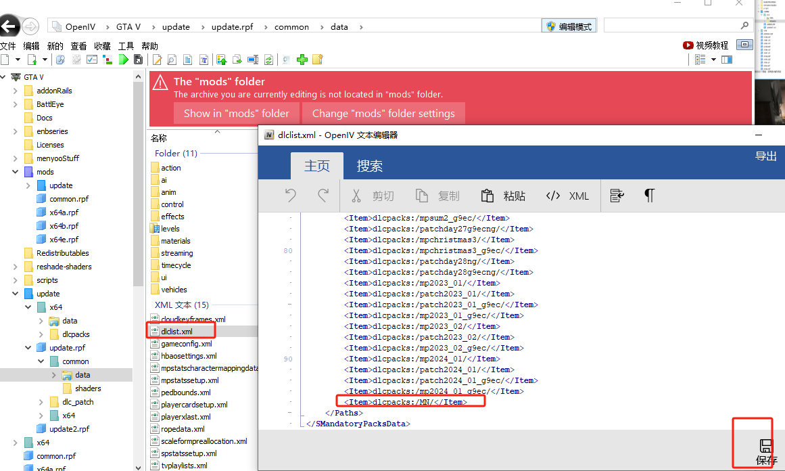Open the view mode list dropdown
The width and height of the screenshot is (785, 471).
click(713, 60)
